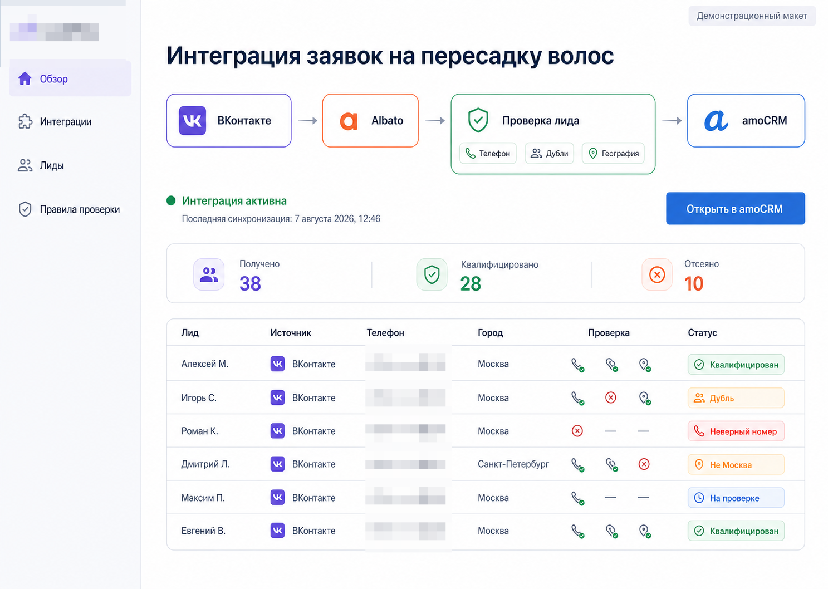Click the shield icon in Проверка лида
828x589 pixels.
coord(478,120)
